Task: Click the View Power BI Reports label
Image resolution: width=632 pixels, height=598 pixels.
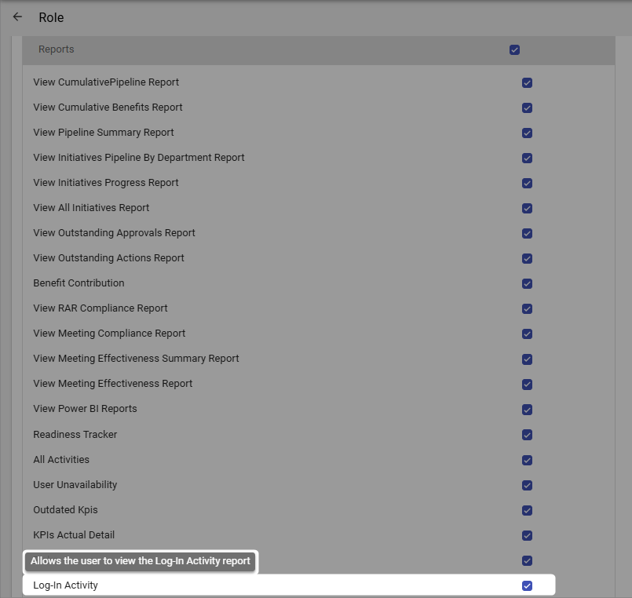Action: pos(85,409)
